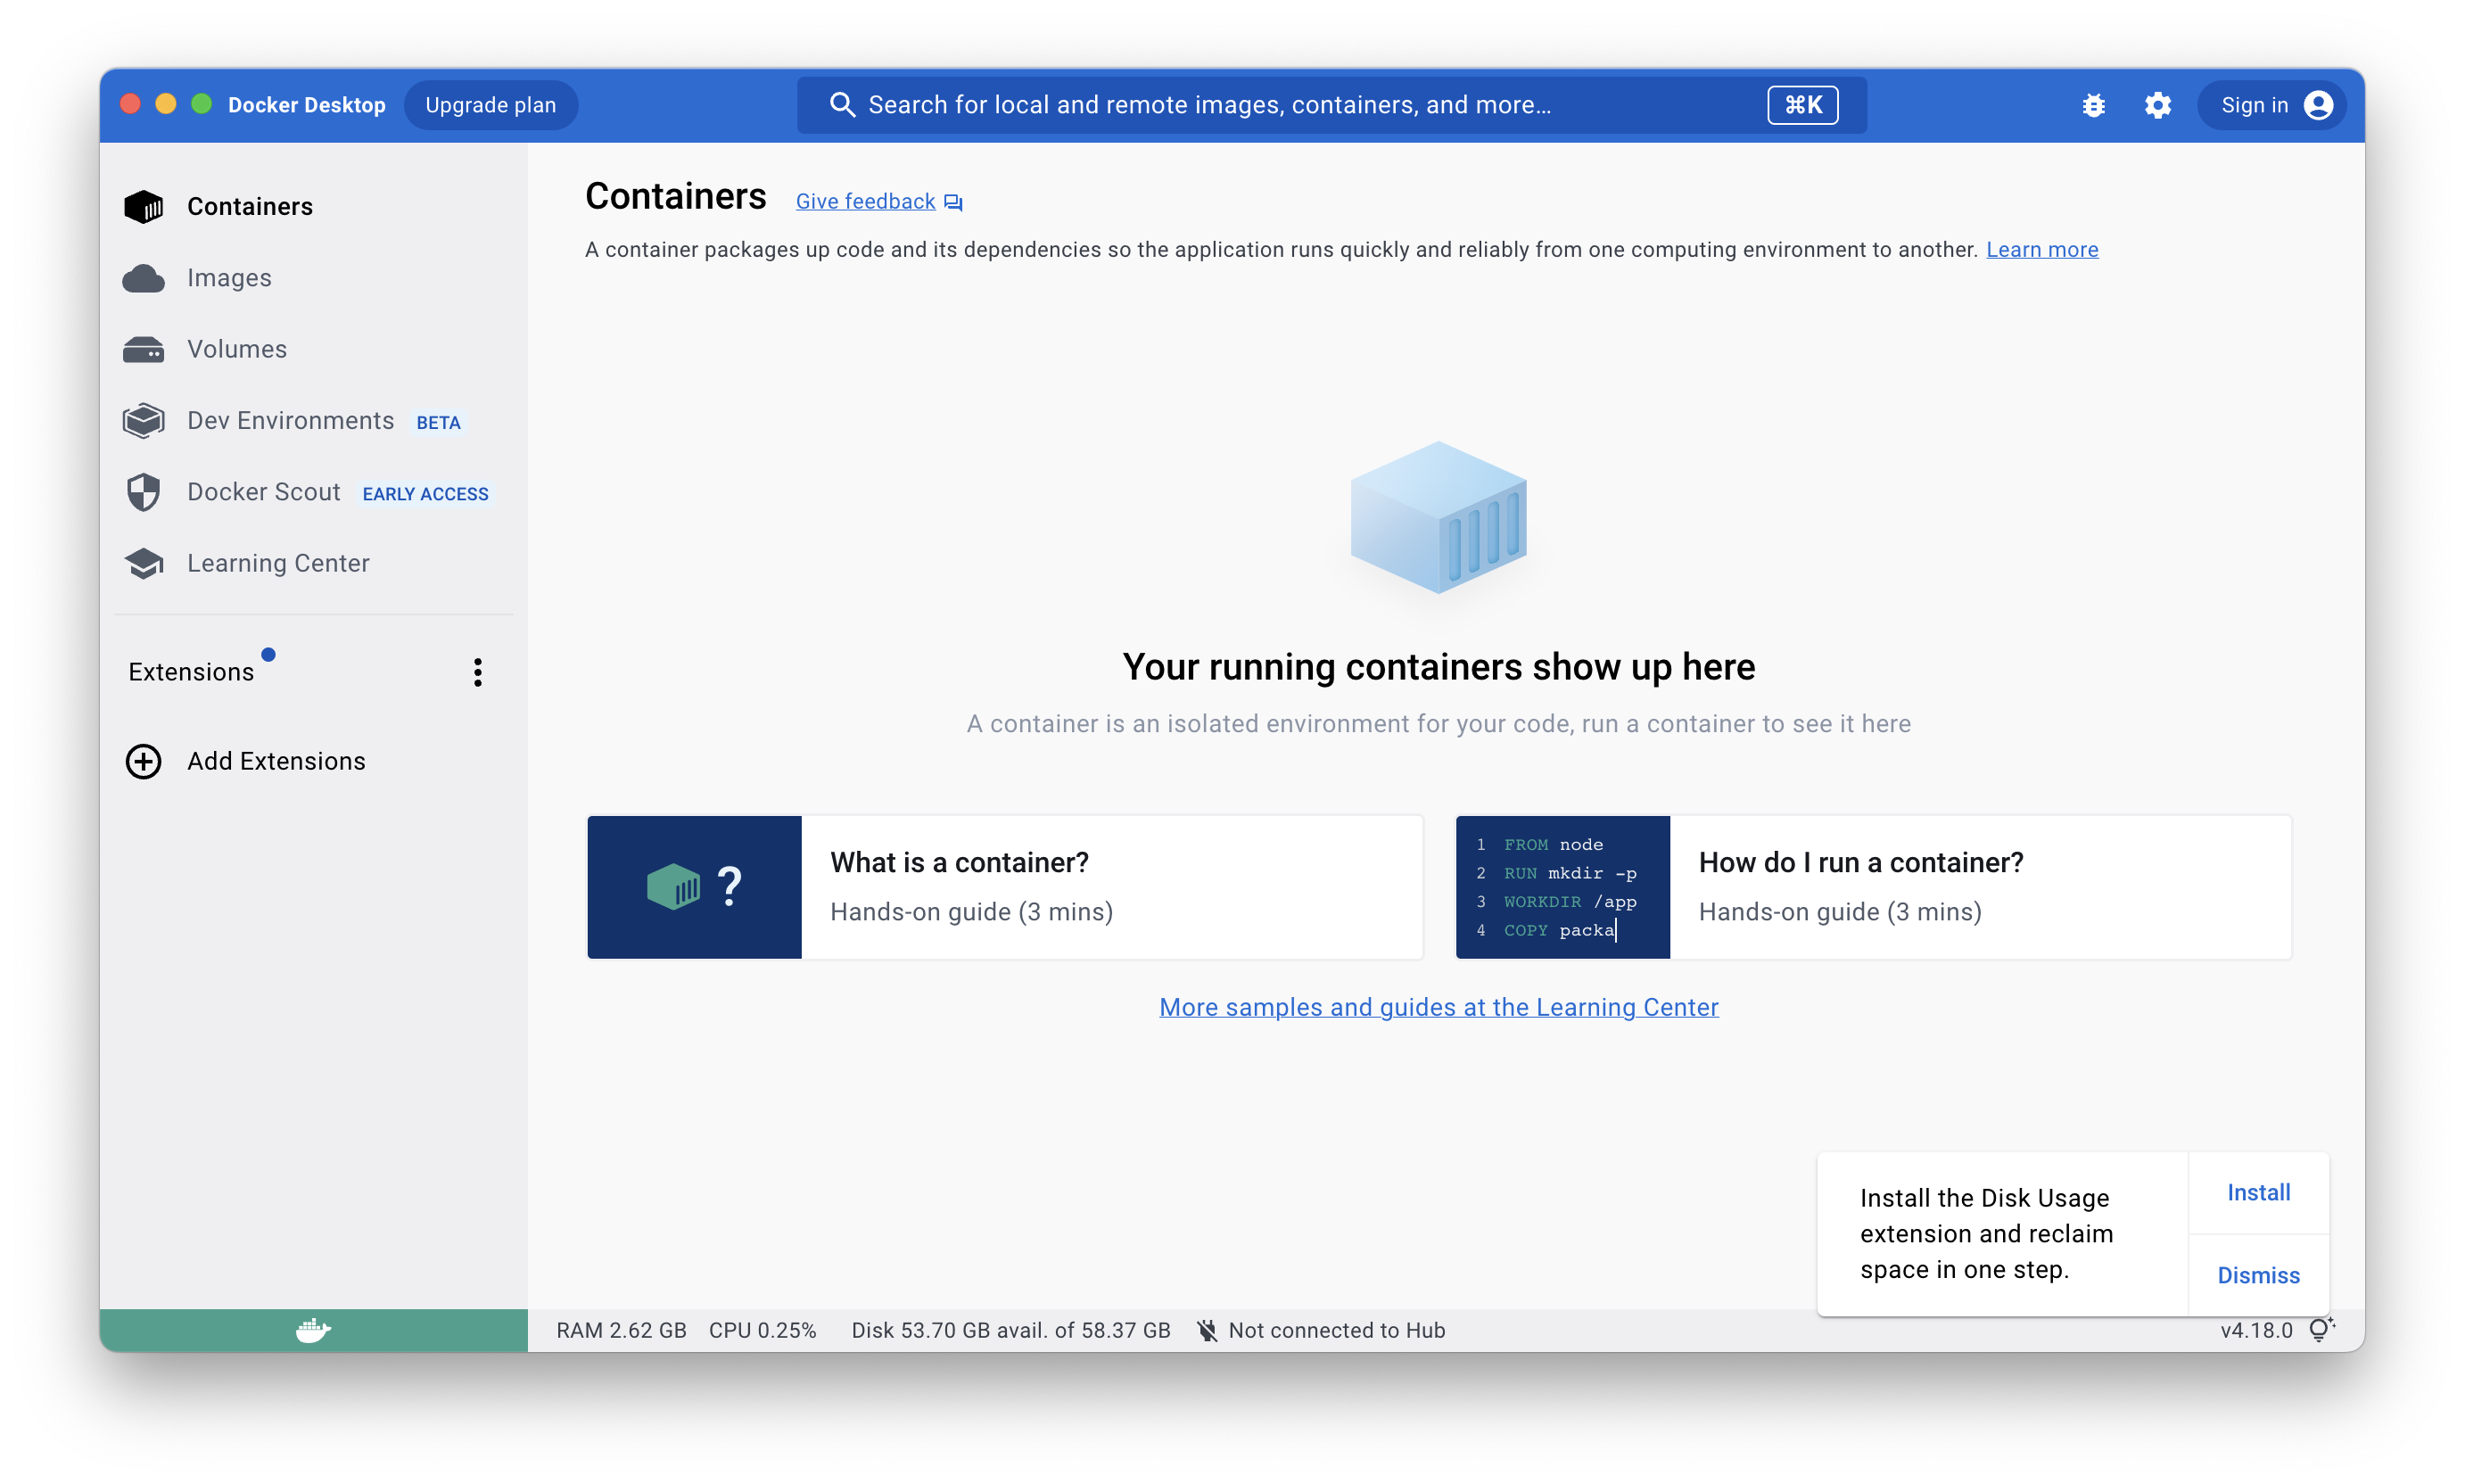Expand the Extensions three-dot menu
Image resolution: width=2465 pixels, height=1484 pixels.
pos(478,672)
